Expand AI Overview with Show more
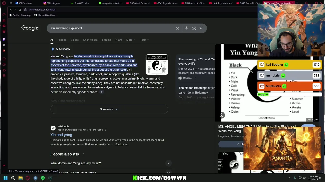The height and width of the screenshot is (182, 325). click(109, 109)
